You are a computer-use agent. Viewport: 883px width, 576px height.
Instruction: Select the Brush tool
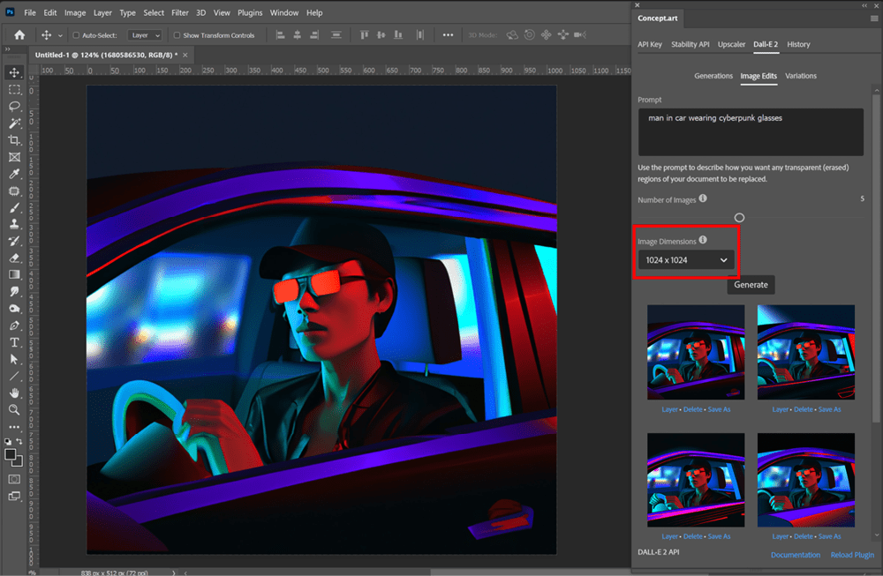tap(15, 207)
